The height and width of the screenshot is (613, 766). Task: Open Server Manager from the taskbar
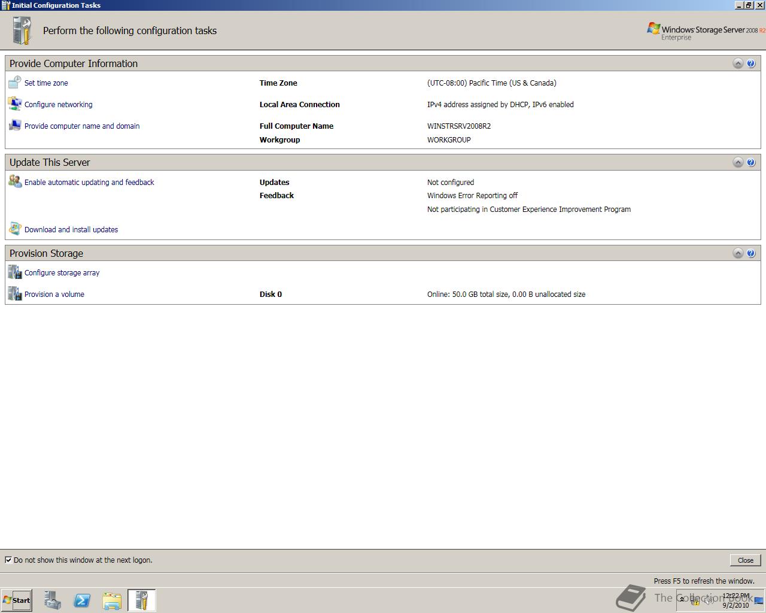(52, 600)
